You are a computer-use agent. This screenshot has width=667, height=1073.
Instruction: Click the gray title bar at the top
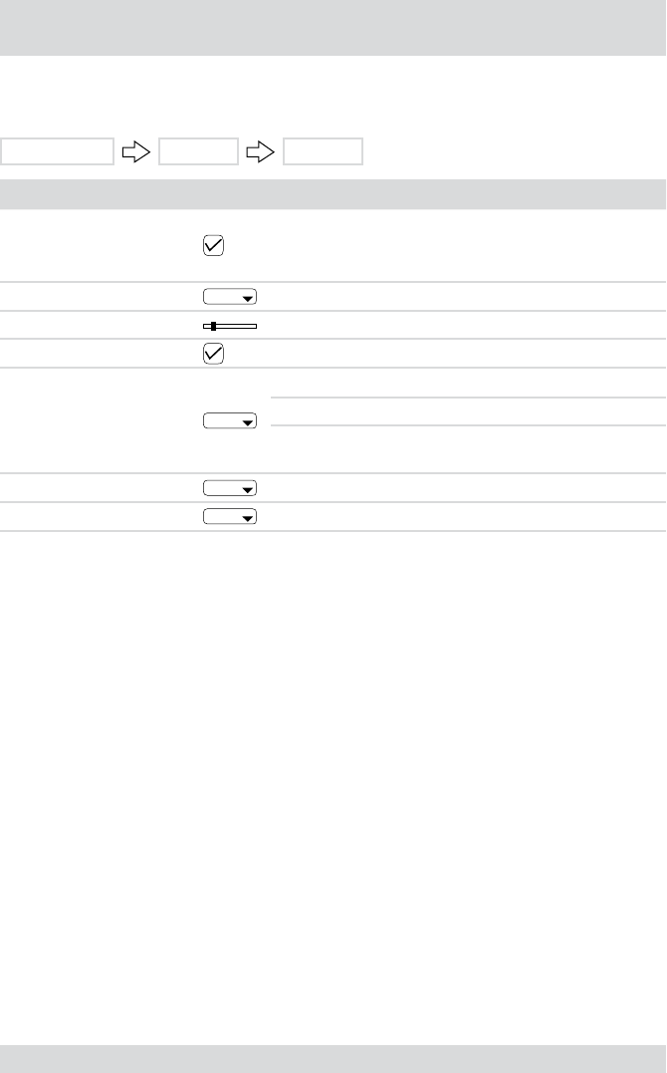[x=333, y=27]
